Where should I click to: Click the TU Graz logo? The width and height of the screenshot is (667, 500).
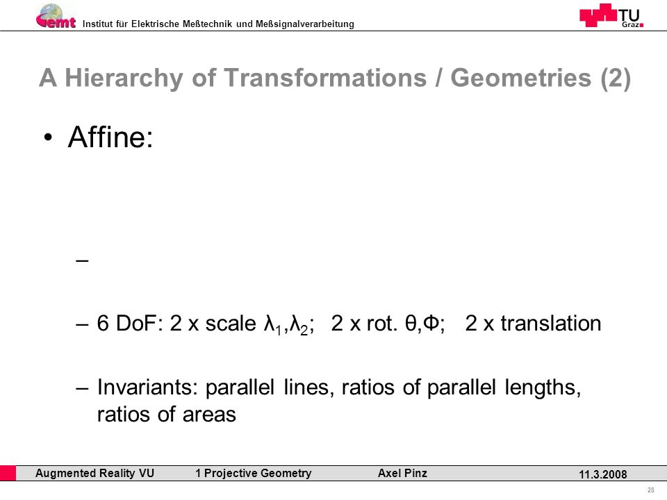coord(611,16)
